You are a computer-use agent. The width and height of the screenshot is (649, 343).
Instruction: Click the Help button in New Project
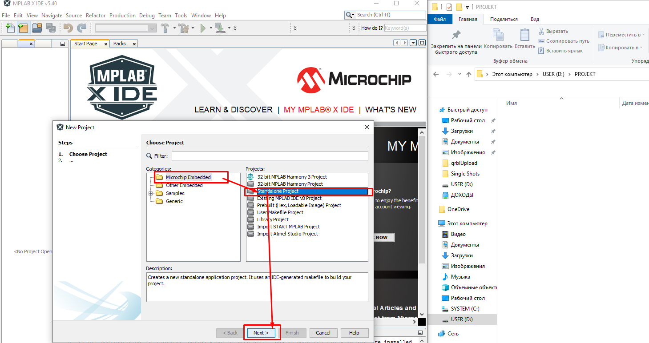(354, 333)
